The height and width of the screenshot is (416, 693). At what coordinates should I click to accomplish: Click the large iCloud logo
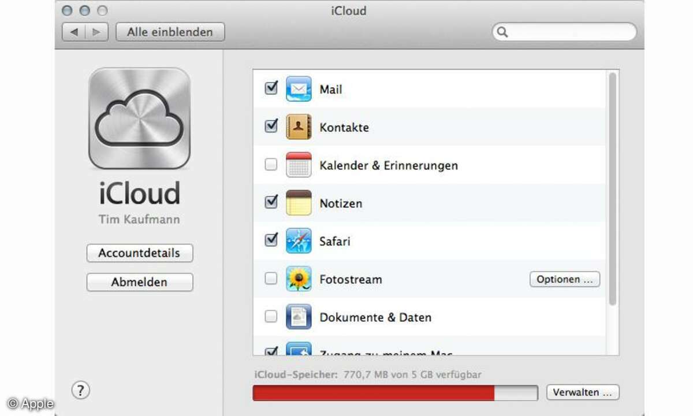click(139, 118)
